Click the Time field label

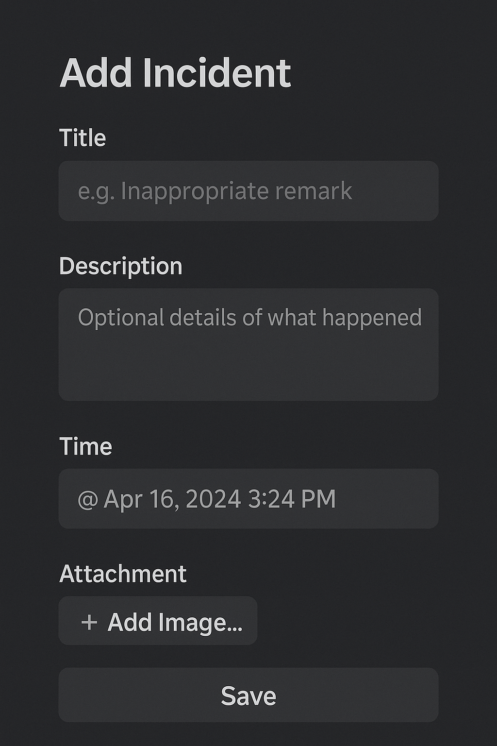pos(86,446)
